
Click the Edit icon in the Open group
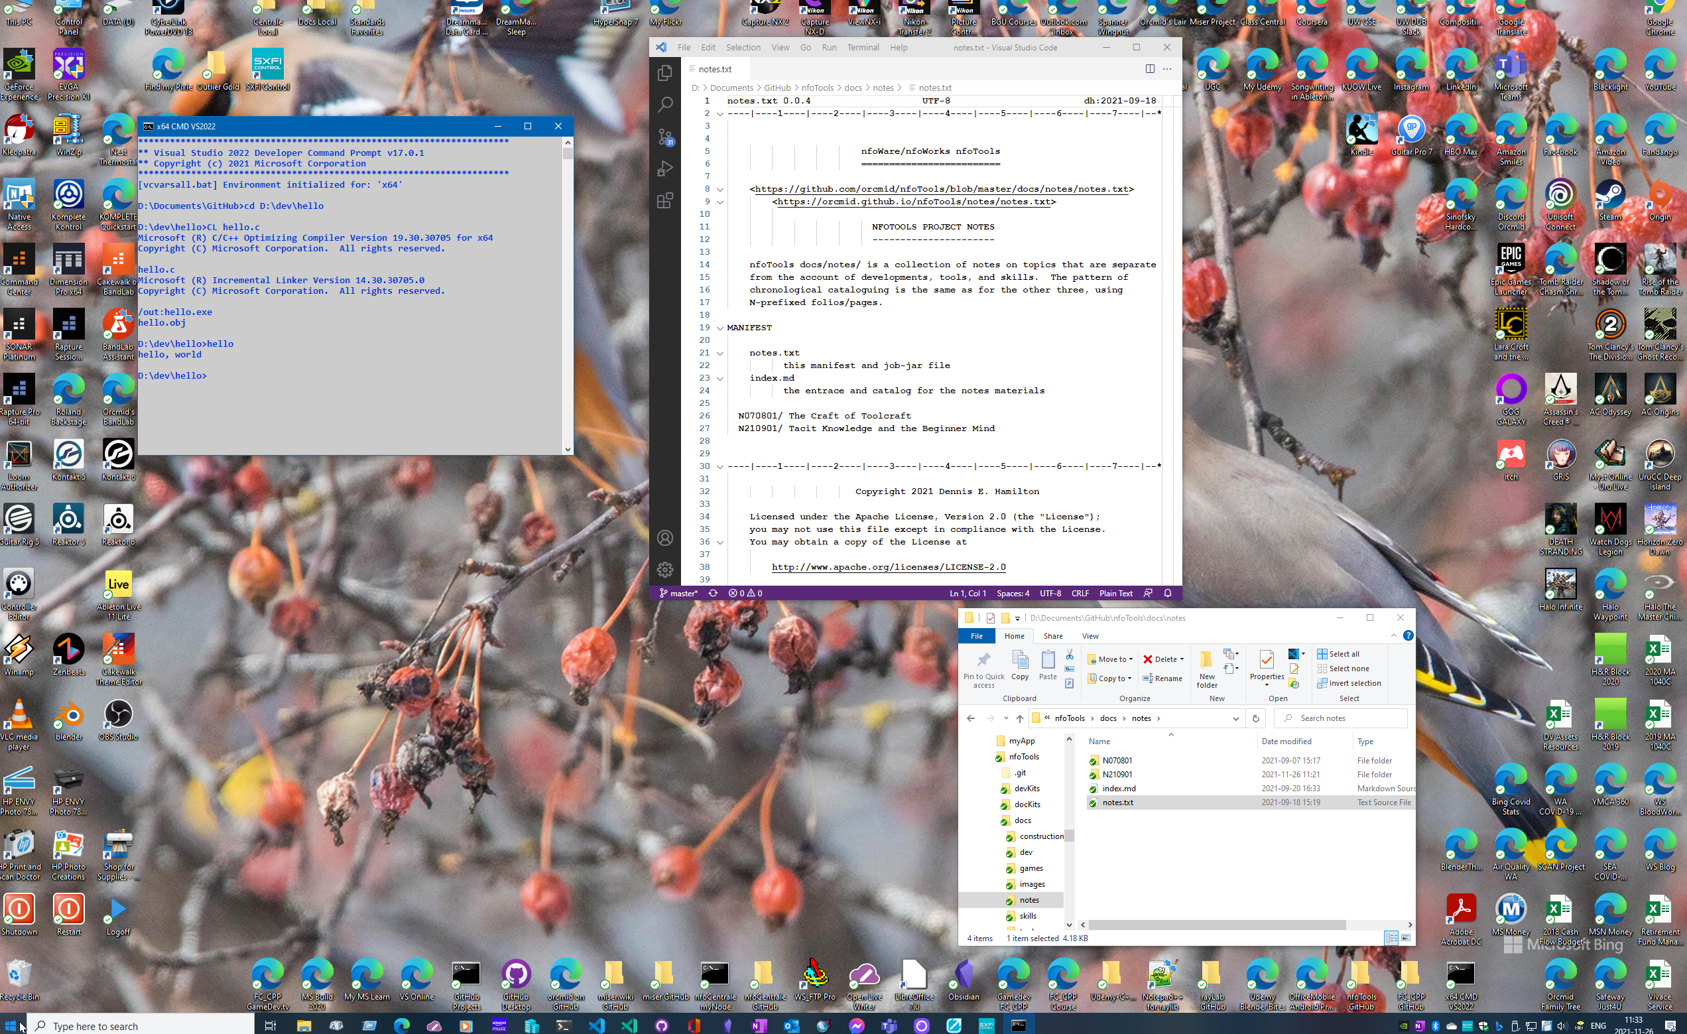point(1294,669)
